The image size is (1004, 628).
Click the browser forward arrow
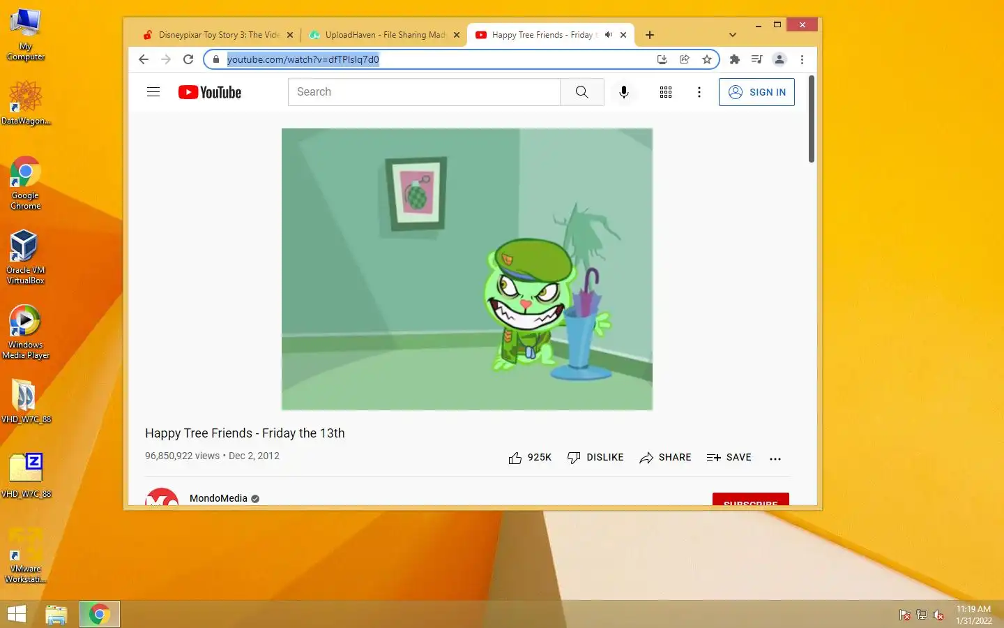click(166, 59)
